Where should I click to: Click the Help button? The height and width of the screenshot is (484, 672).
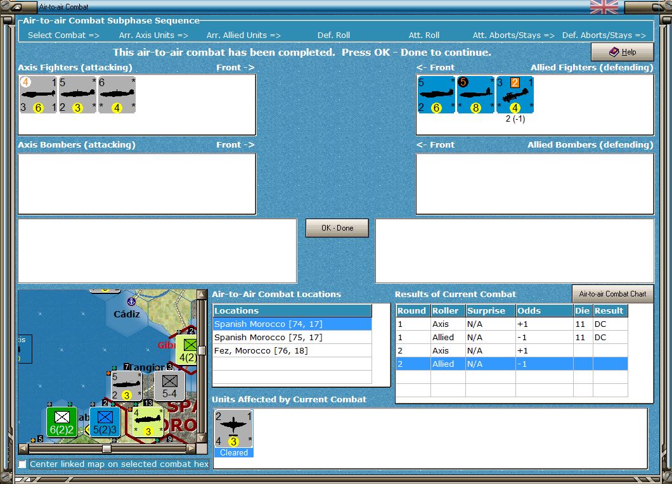623,52
